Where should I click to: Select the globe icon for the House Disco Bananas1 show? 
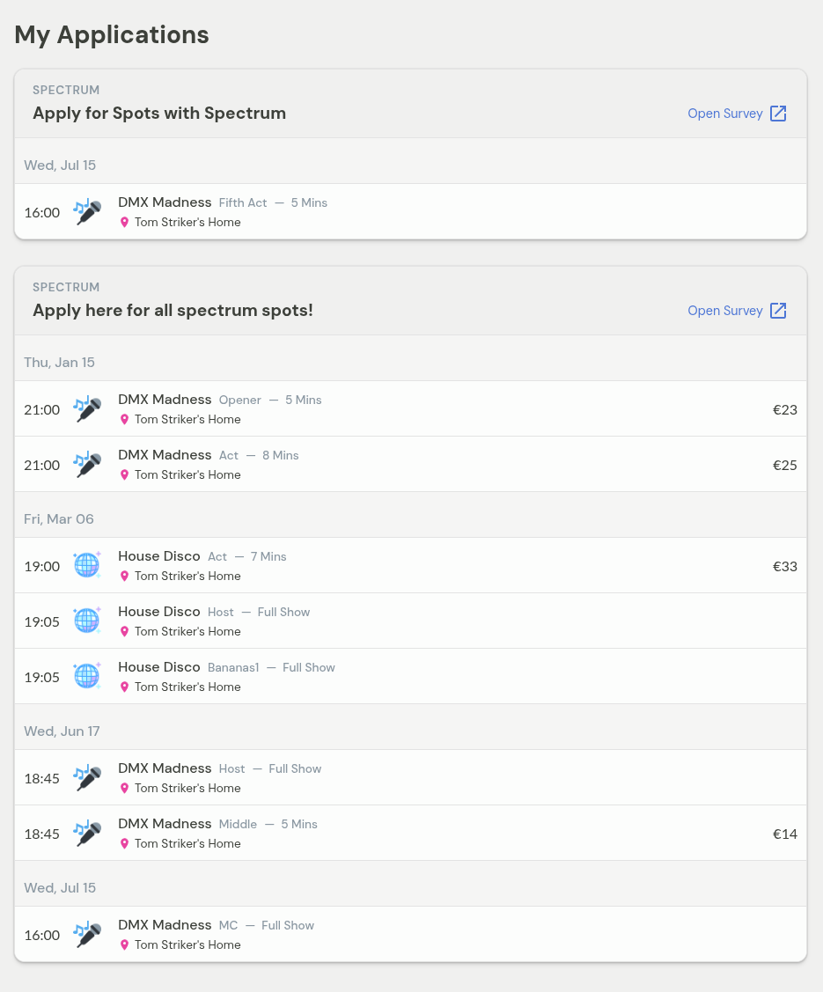click(87, 676)
